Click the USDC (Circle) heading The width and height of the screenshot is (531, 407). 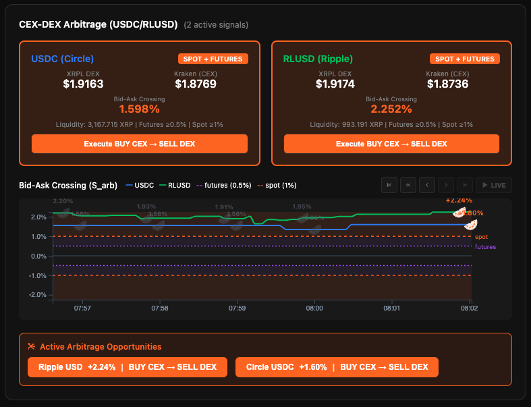[x=62, y=59]
